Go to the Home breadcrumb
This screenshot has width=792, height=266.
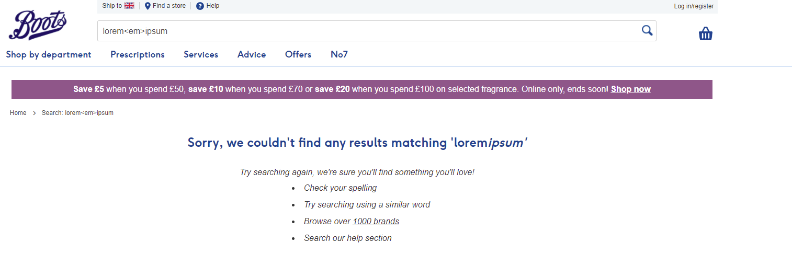18,113
